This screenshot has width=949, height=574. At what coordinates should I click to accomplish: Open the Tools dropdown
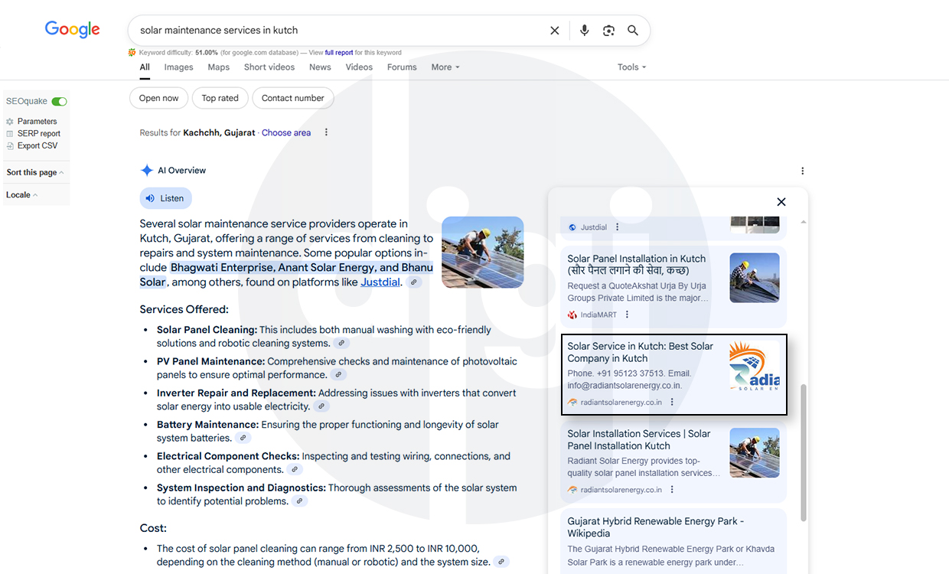coord(631,67)
